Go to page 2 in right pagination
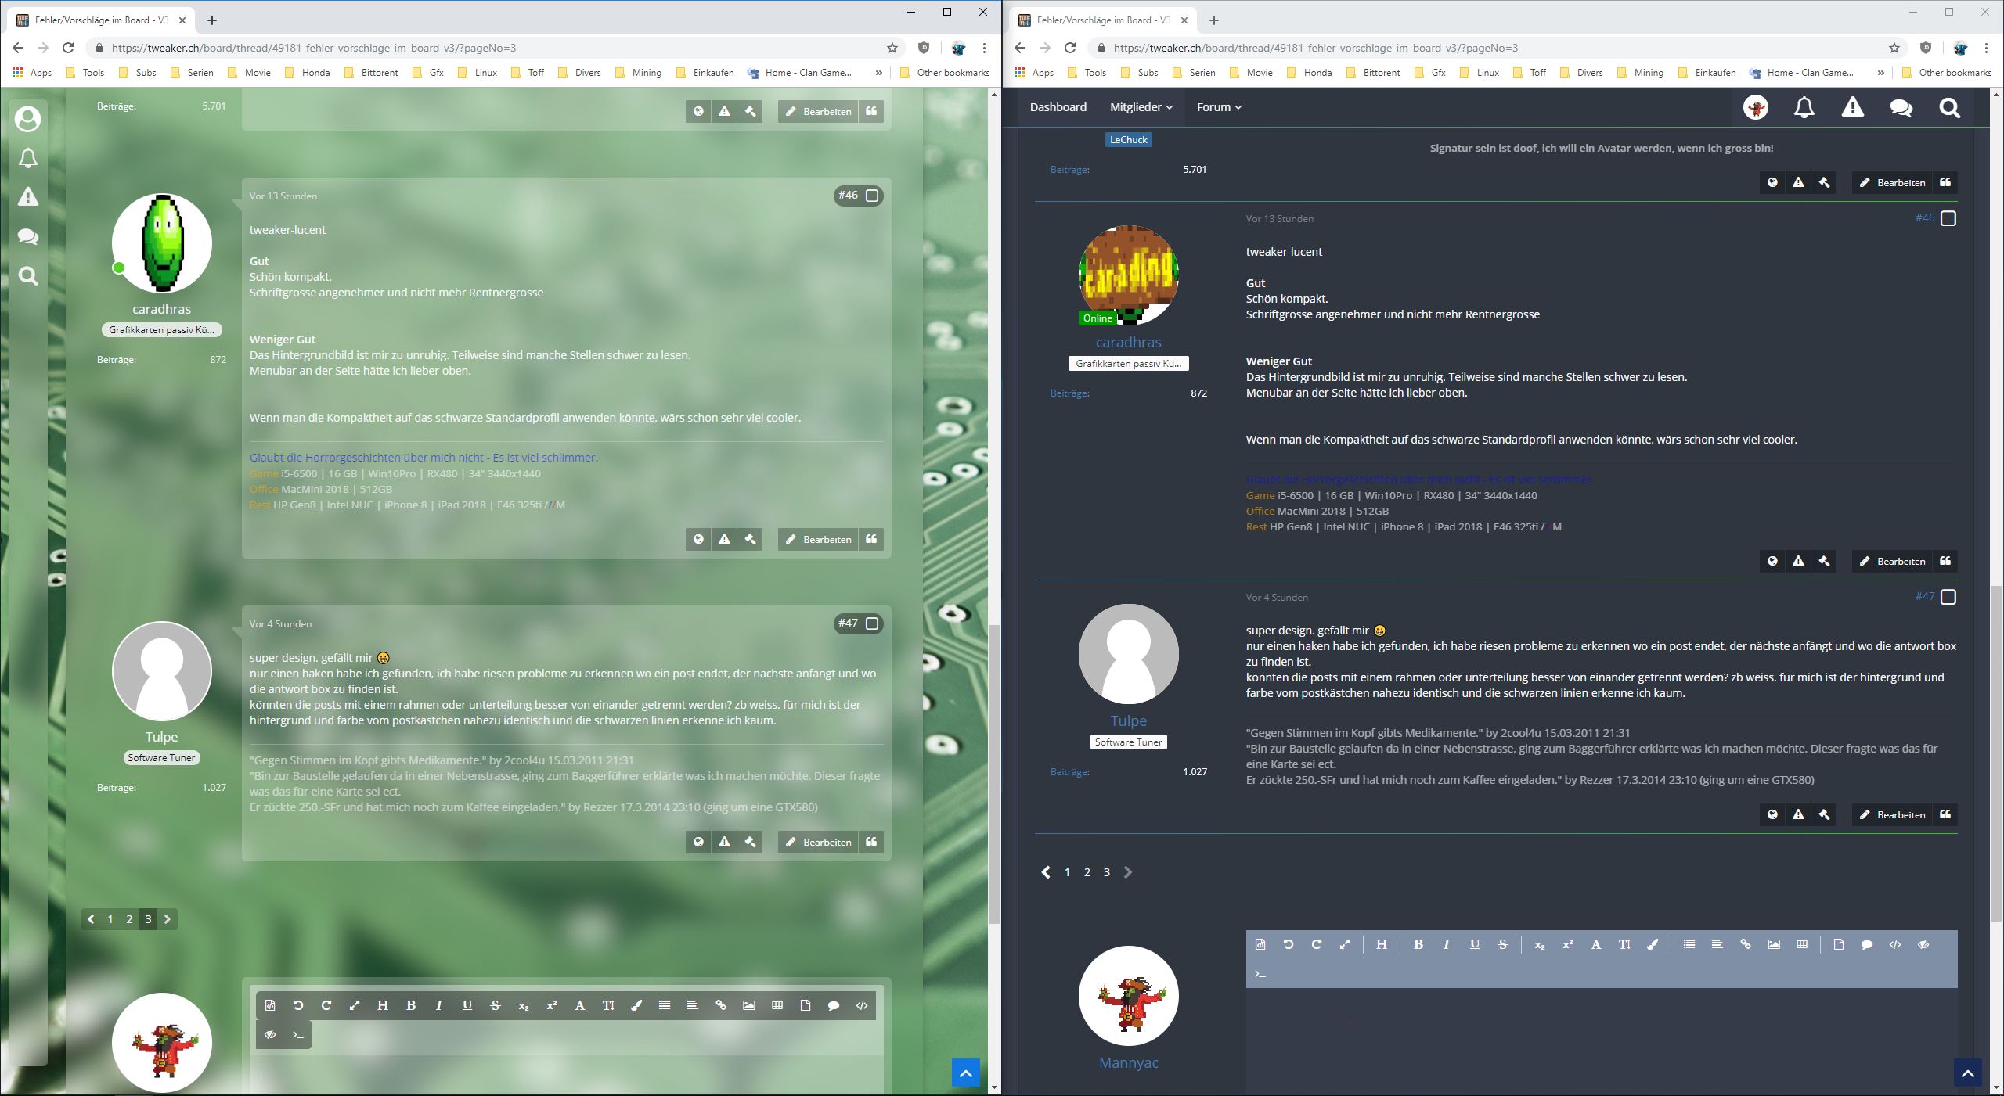The width and height of the screenshot is (2004, 1096). pyautogui.click(x=1087, y=872)
